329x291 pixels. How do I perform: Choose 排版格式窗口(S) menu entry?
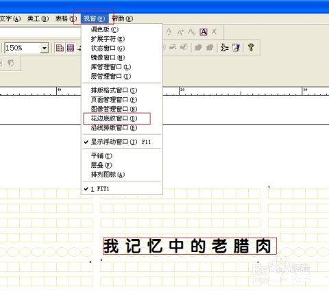pos(122,90)
